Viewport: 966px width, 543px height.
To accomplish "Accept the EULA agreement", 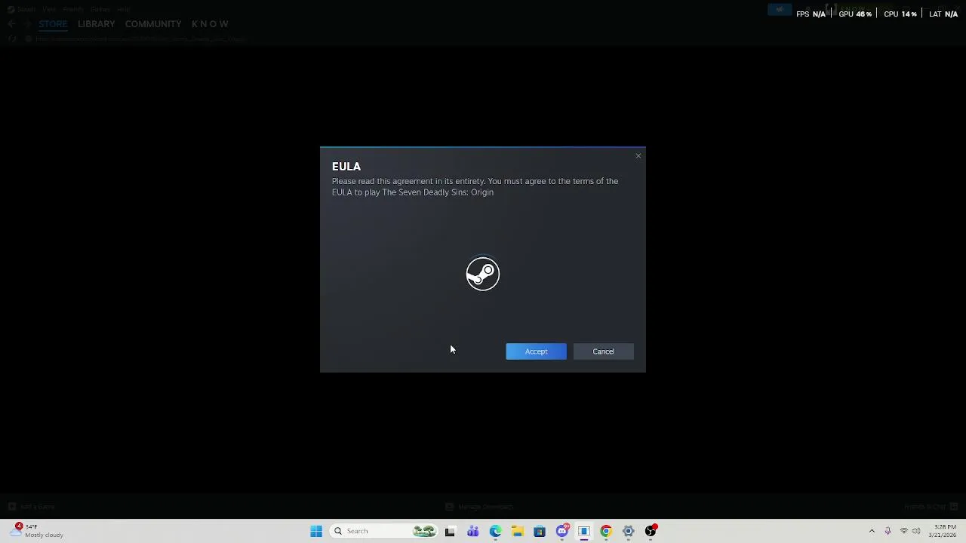I will click(536, 351).
